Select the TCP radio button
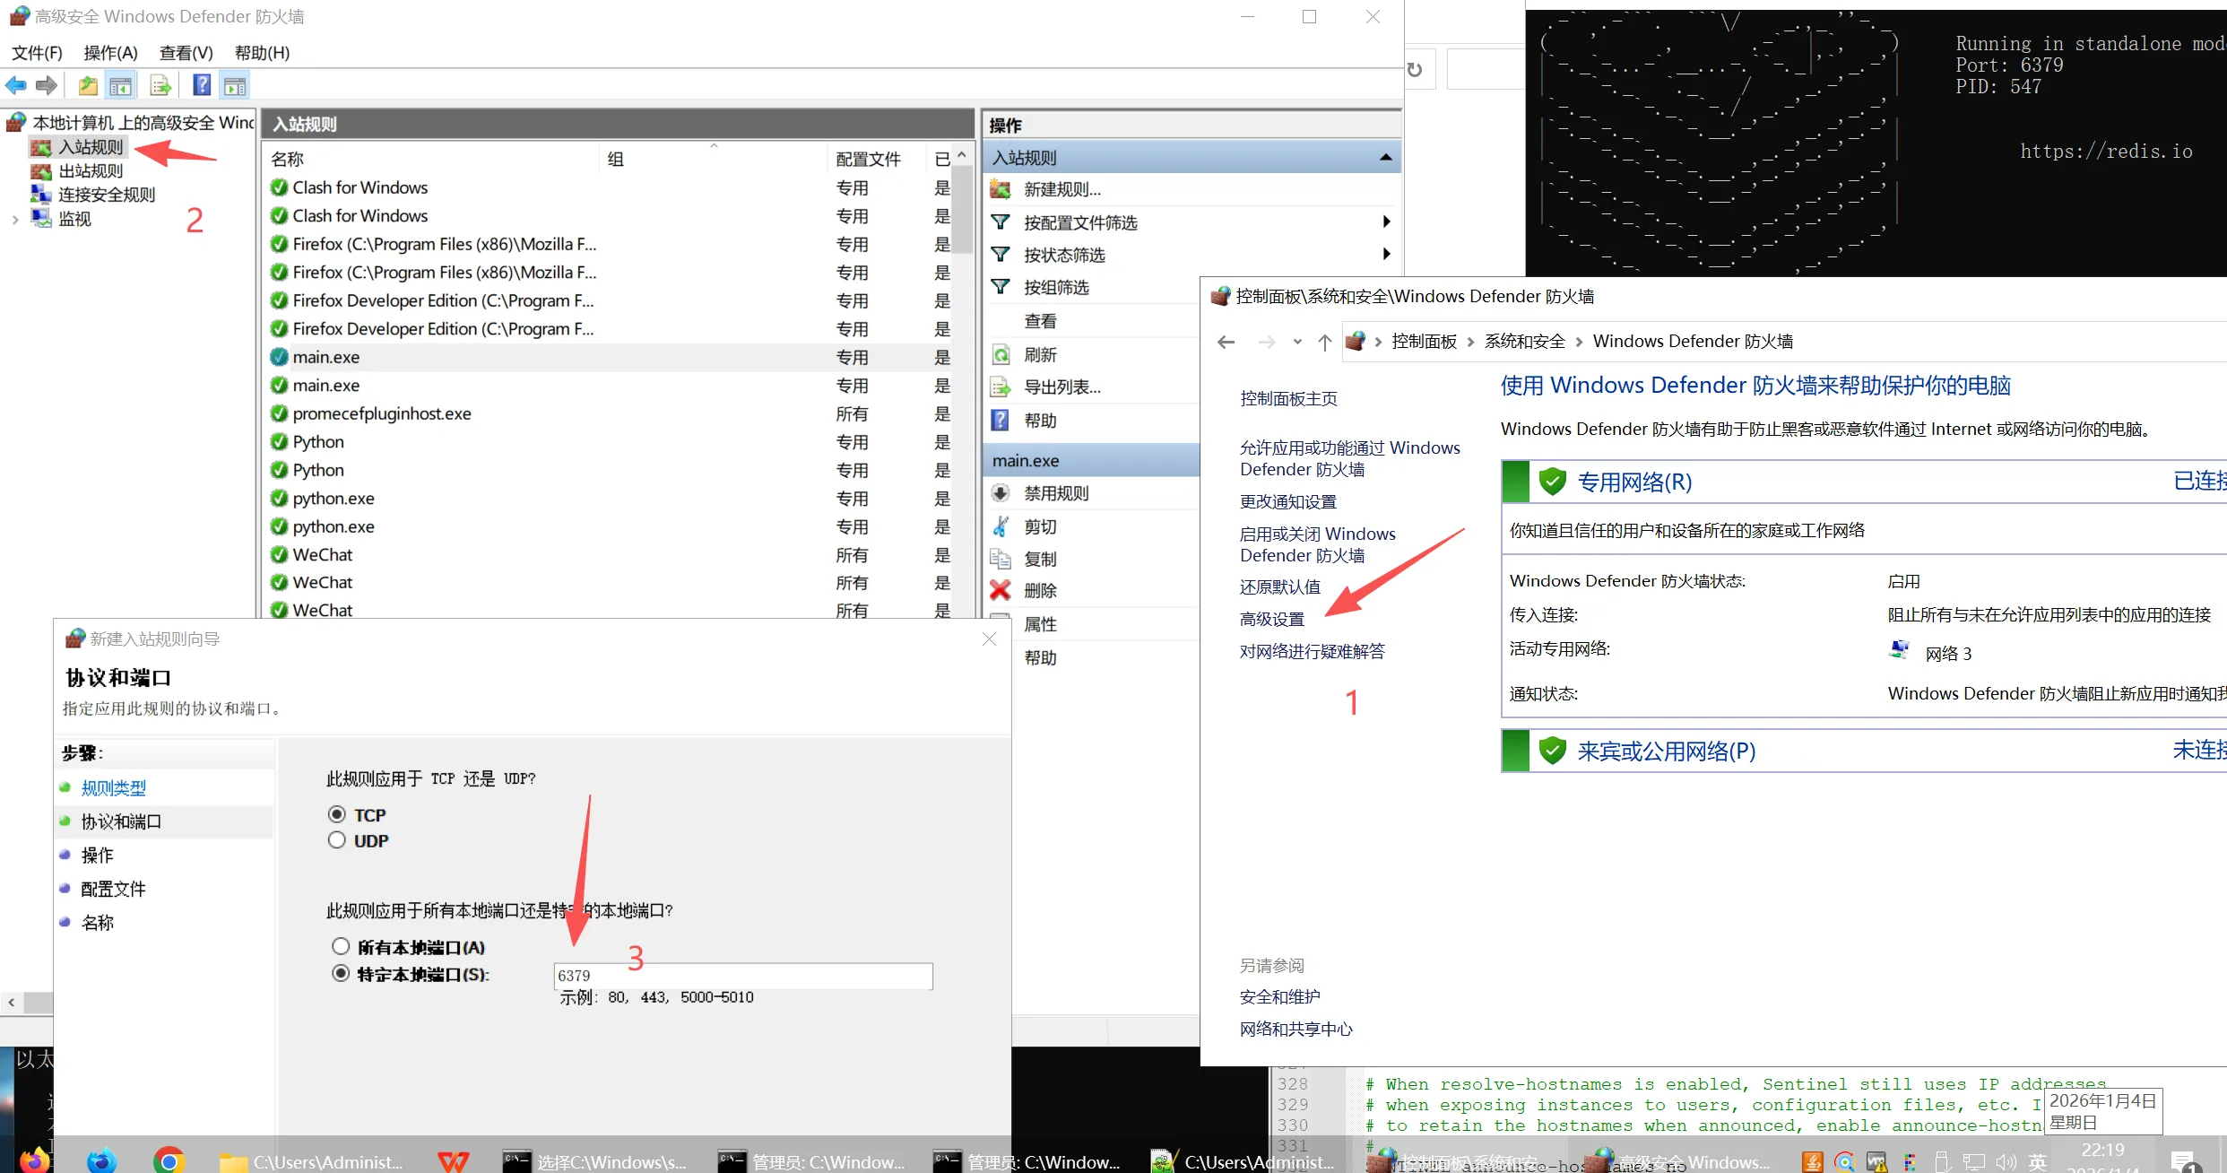2227x1173 pixels. (337, 814)
